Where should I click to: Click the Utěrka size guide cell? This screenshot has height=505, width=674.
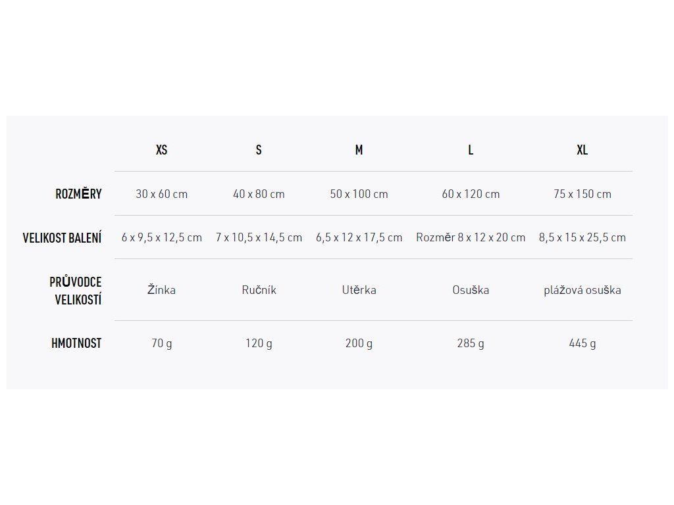pos(359,290)
